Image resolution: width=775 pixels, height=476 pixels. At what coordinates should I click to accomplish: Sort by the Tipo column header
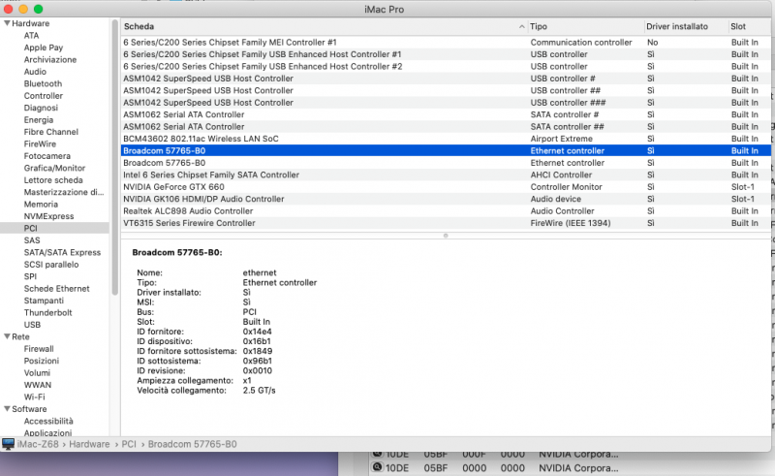pyautogui.click(x=539, y=27)
